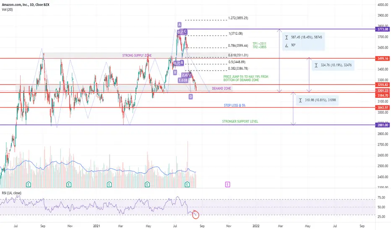
Task: Click the 4000.00 price axis label
Action: pyautogui.click(x=383, y=5)
